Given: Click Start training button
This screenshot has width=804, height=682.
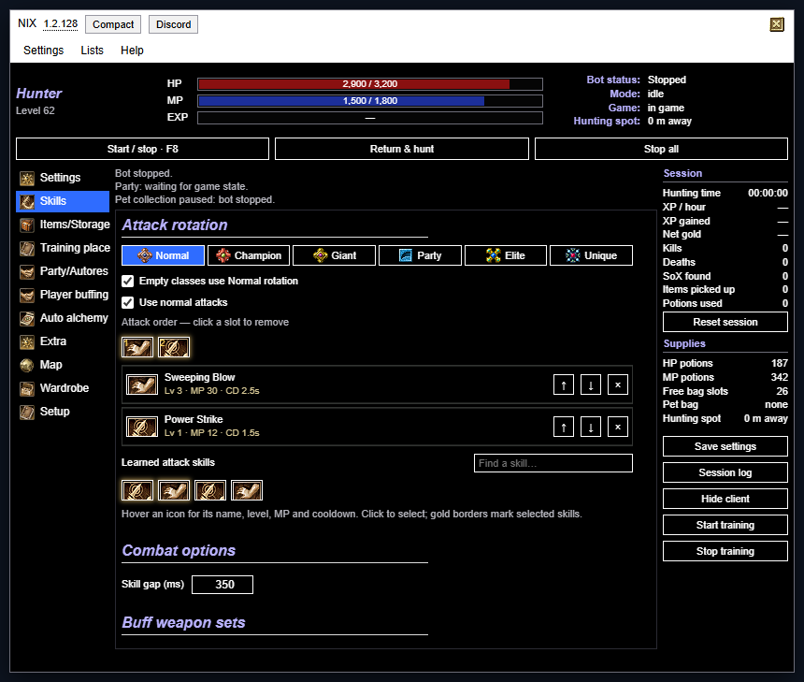Looking at the screenshot, I should tap(725, 525).
